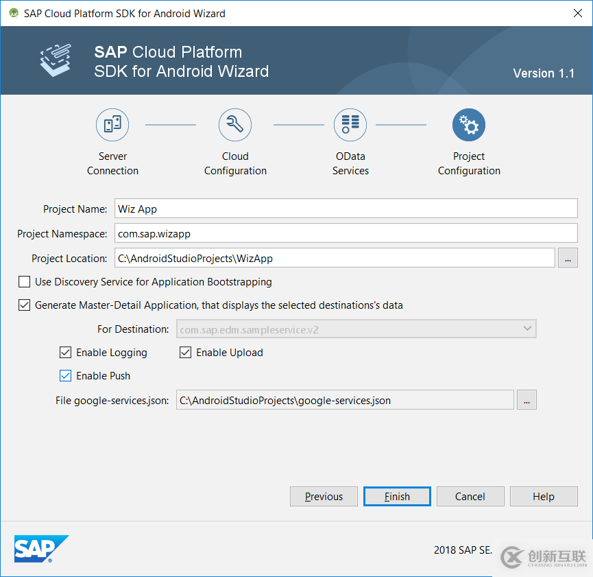The image size is (593, 577).
Task: Click the Server Connection step icon
Action: coord(112,125)
